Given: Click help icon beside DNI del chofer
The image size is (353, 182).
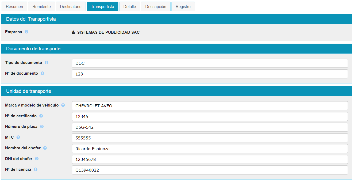Looking at the screenshot, I should 37,159.
